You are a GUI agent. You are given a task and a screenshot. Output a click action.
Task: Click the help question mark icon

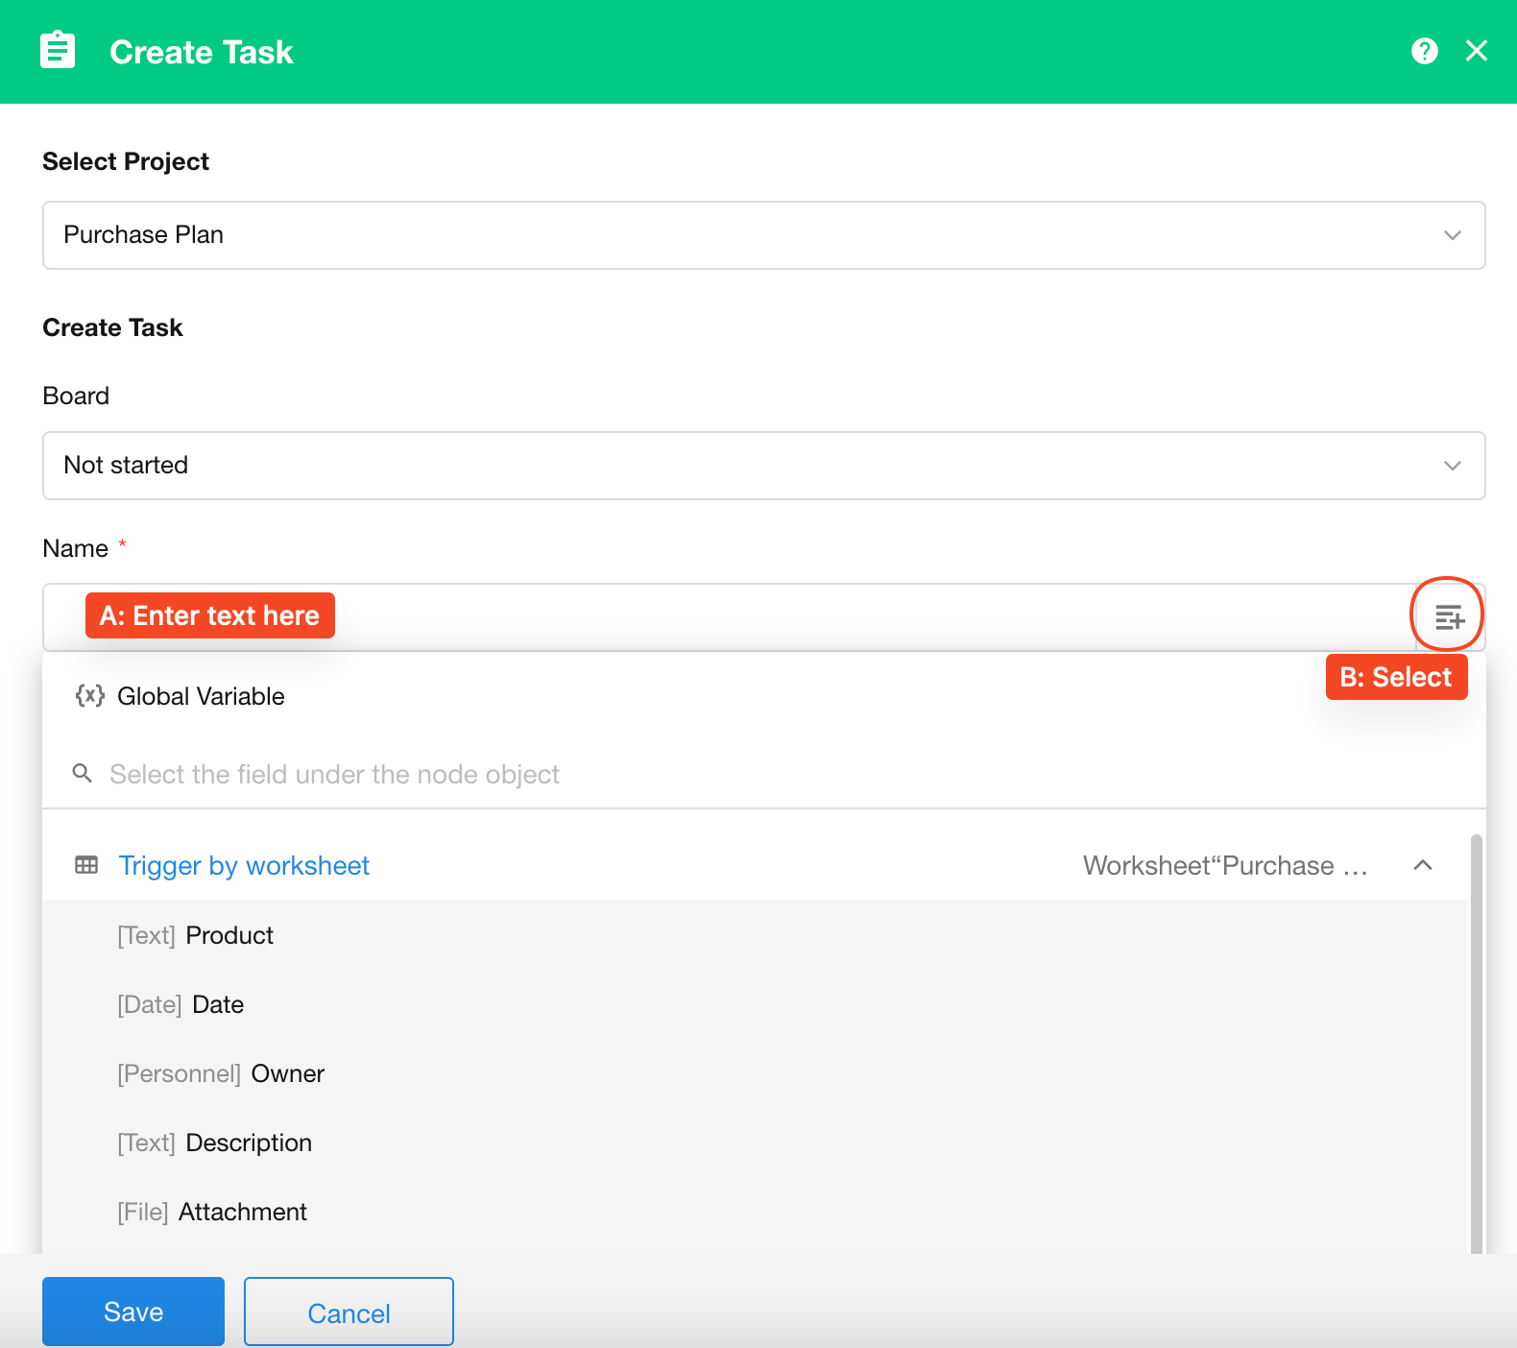1424,51
